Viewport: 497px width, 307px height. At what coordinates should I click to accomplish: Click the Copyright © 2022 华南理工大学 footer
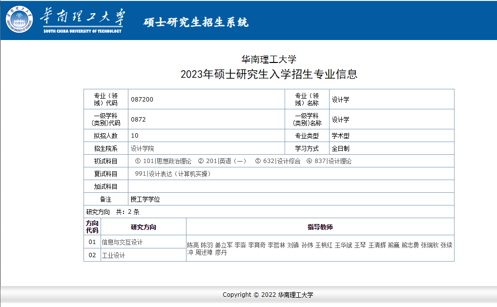(x=268, y=295)
